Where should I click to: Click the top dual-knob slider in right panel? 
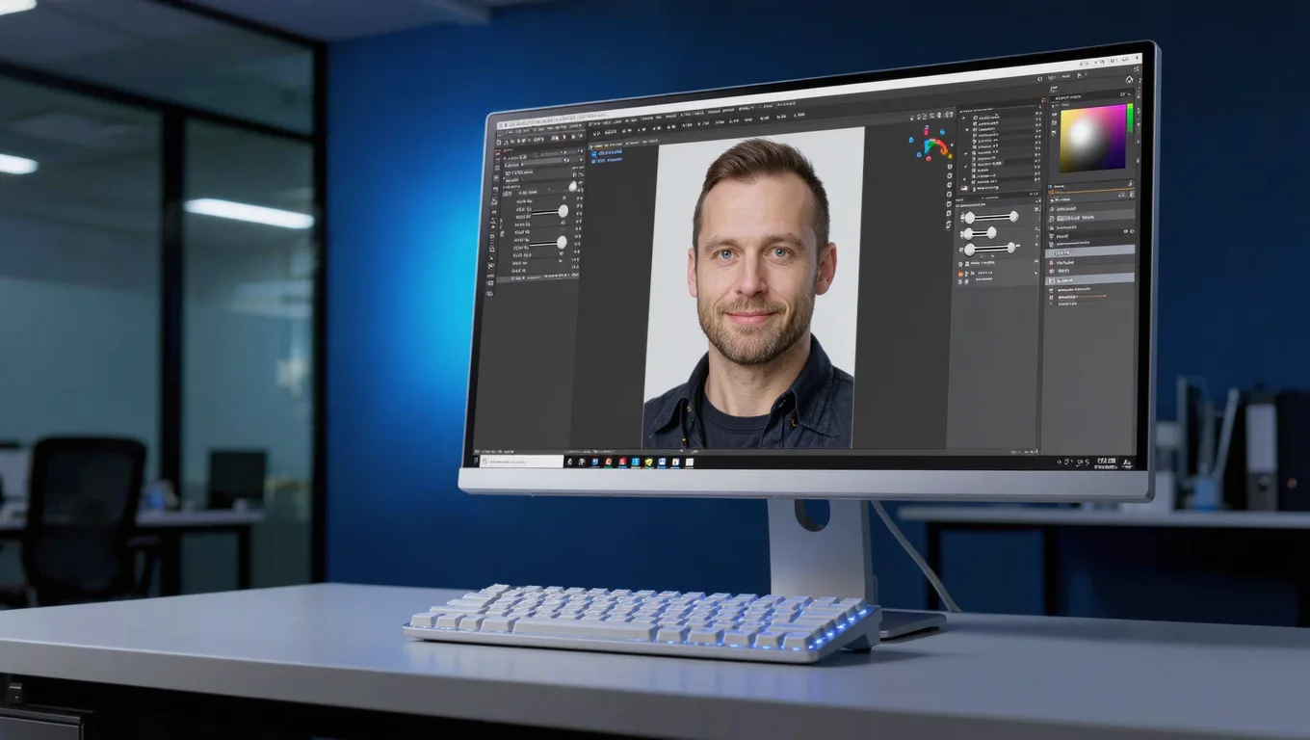(x=991, y=217)
